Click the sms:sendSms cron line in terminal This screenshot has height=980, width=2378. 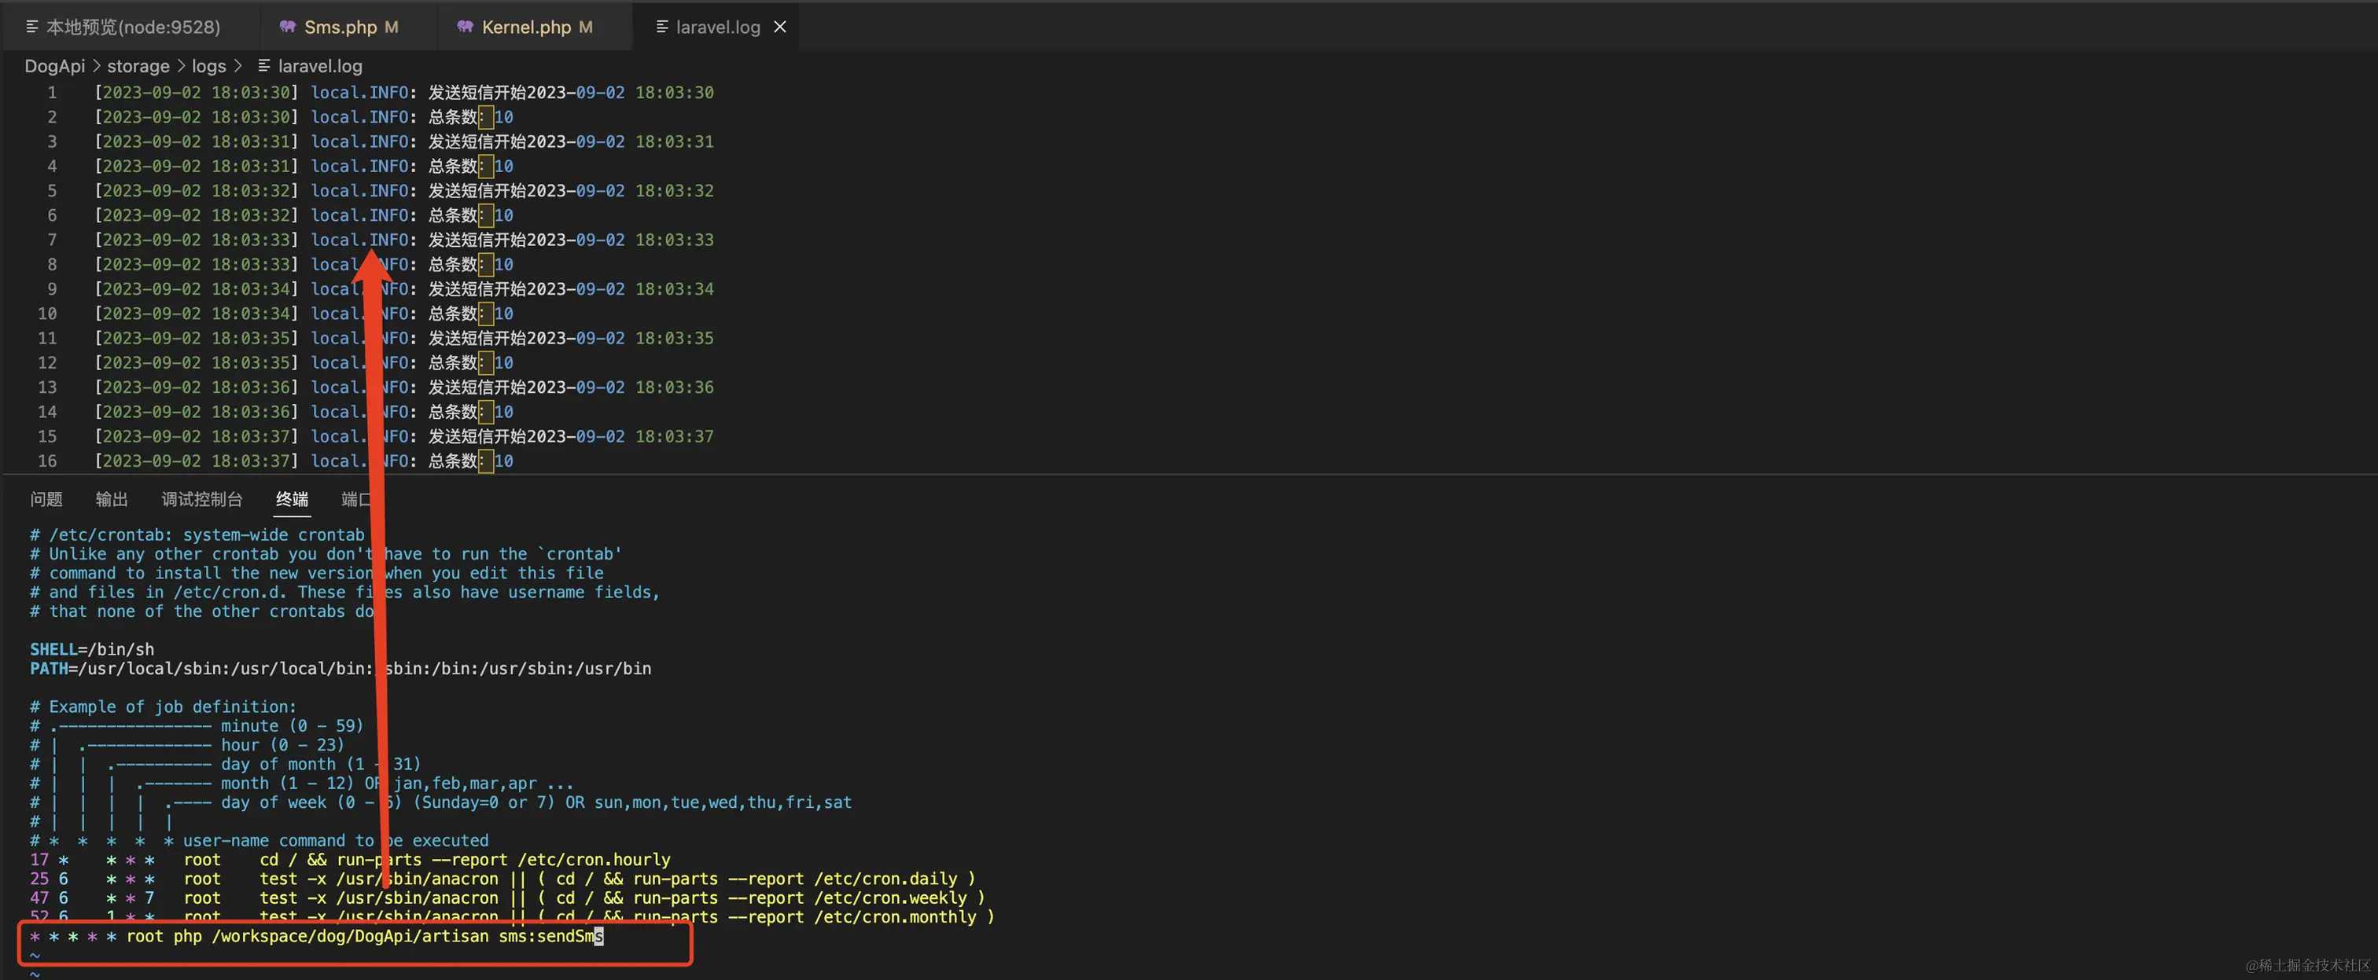365,937
